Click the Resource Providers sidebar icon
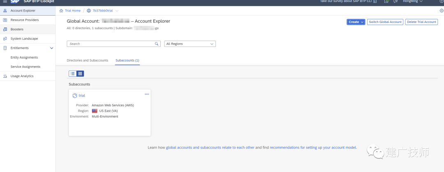 [5, 20]
